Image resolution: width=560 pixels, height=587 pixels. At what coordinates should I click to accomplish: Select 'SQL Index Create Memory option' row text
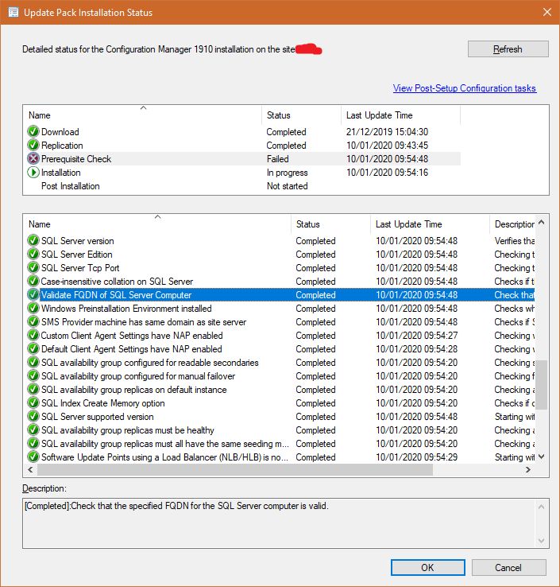pos(102,403)
